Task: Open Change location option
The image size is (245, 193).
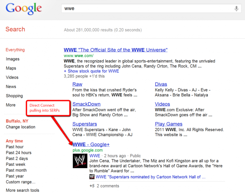Action: click(21, 127)
